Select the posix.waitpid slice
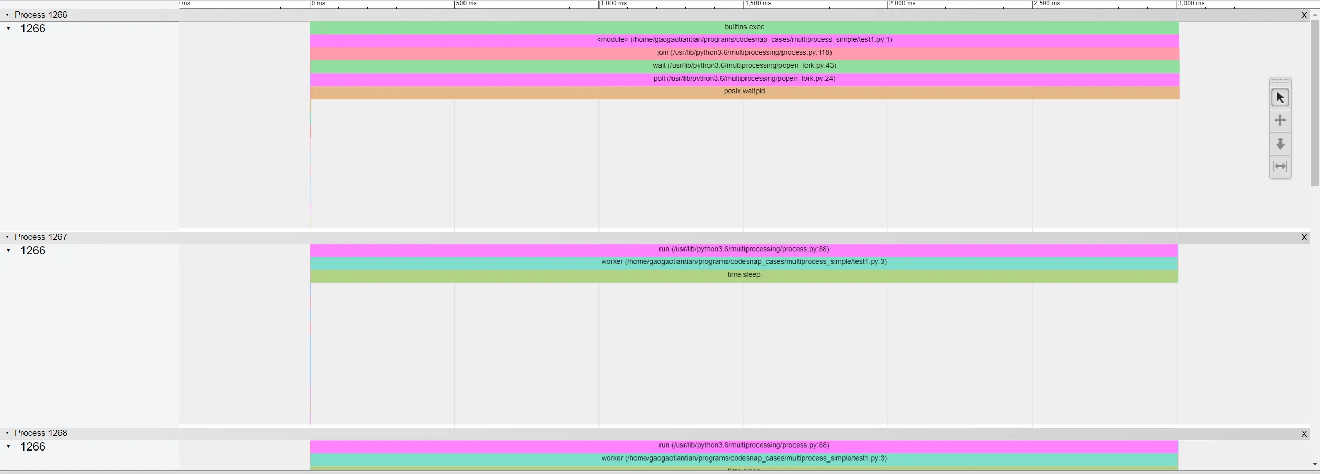This screenshot has height=474, width=1320. (744, 92)
